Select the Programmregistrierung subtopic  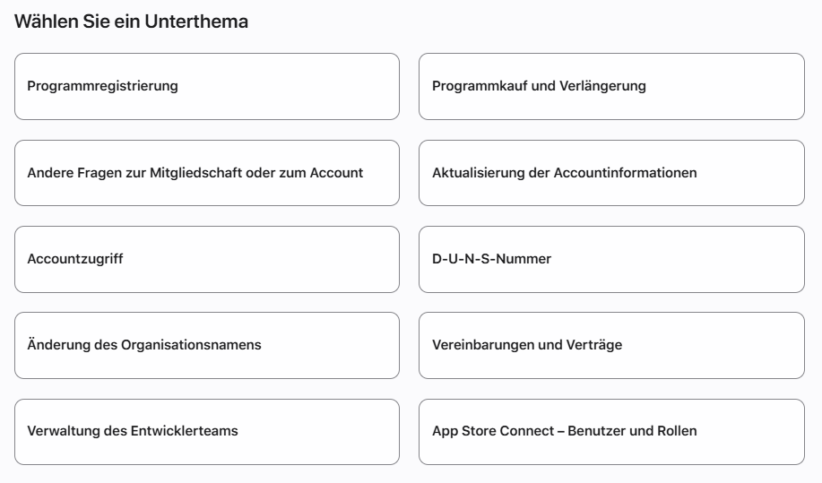pyautogui.click(x=207, y=86)
